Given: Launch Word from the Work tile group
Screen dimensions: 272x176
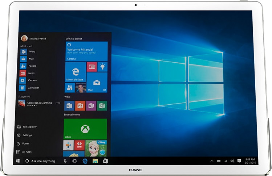Looking at the screenshot, I should 69,106.
